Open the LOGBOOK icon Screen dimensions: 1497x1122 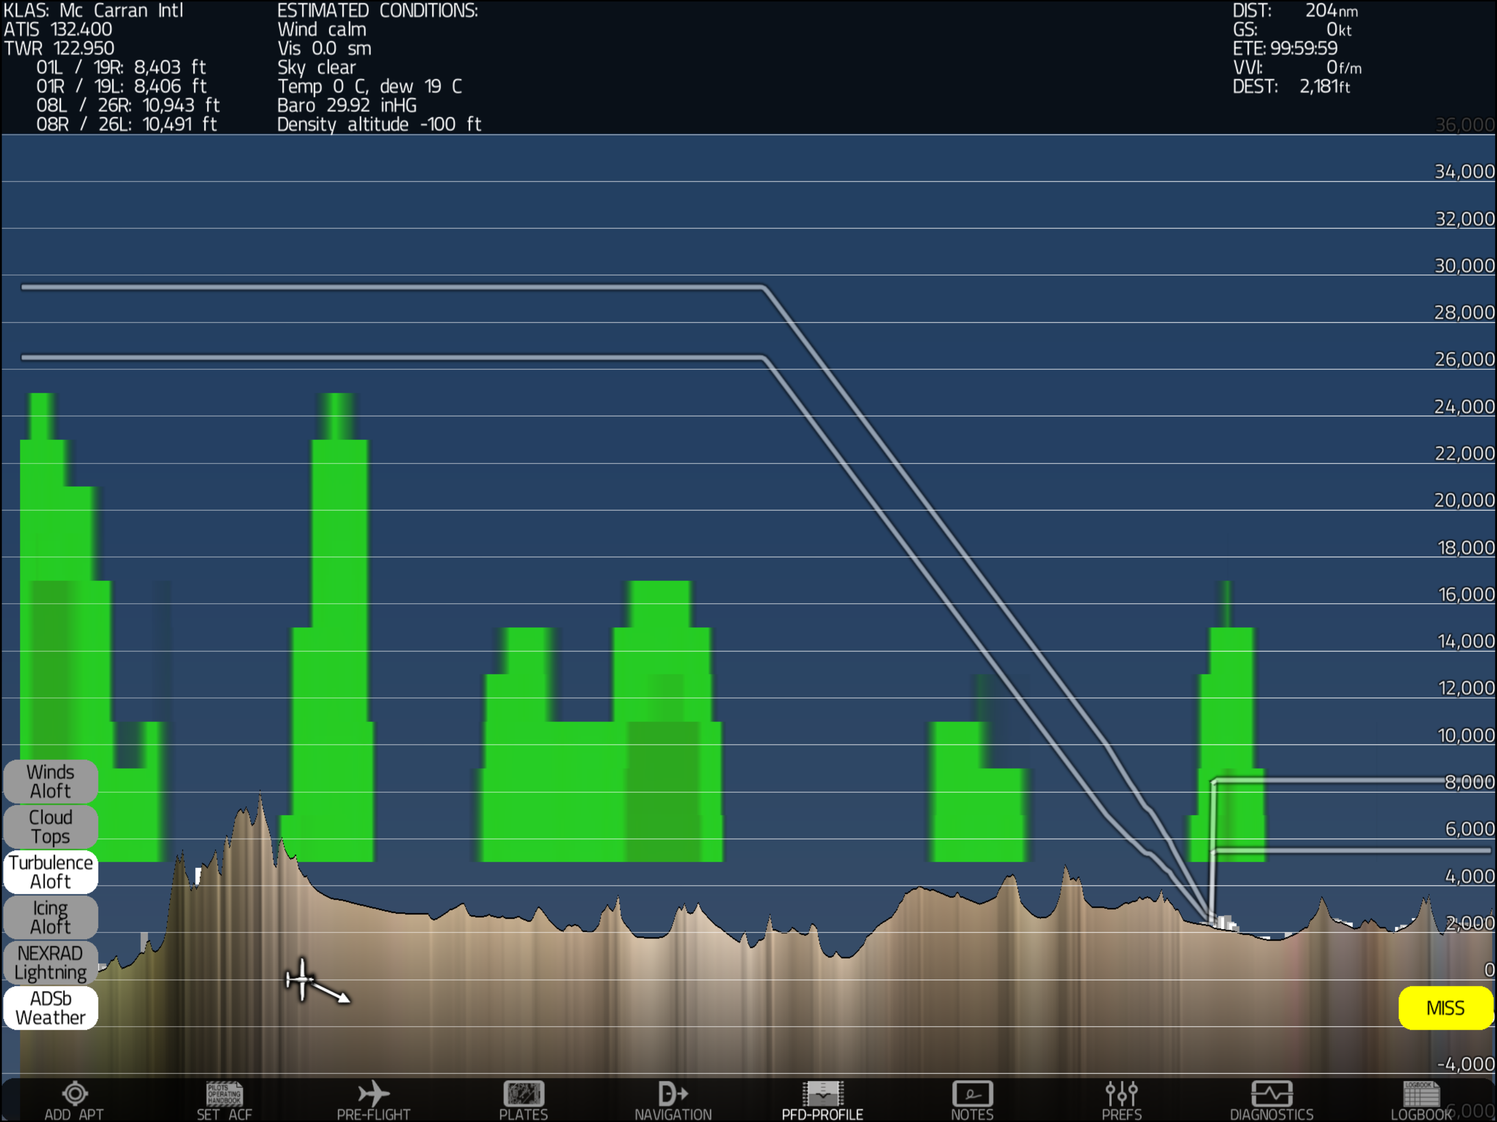1420,1094
